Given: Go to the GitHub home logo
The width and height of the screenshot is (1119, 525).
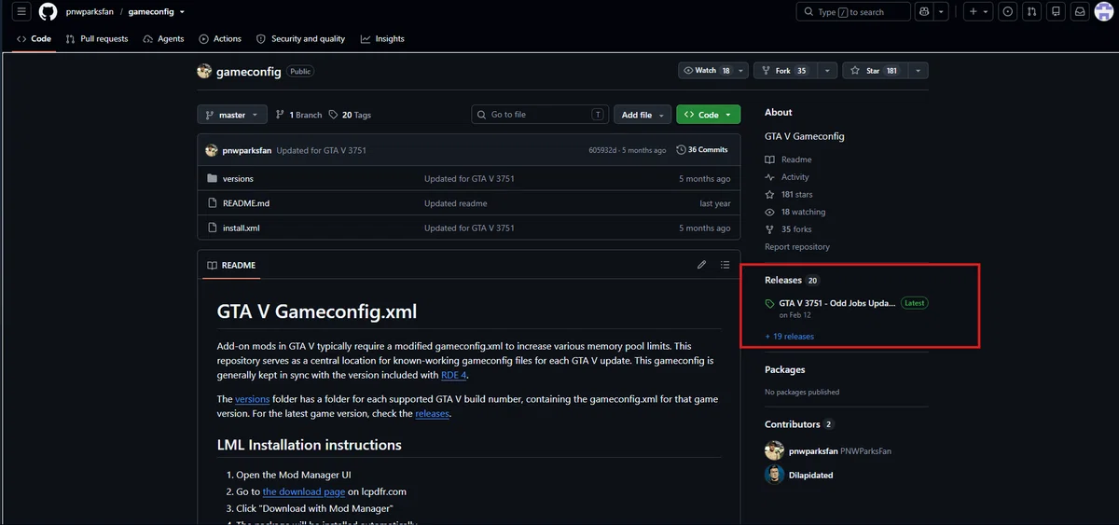Looking at the screenshot, I should click(x=48, y=11).
